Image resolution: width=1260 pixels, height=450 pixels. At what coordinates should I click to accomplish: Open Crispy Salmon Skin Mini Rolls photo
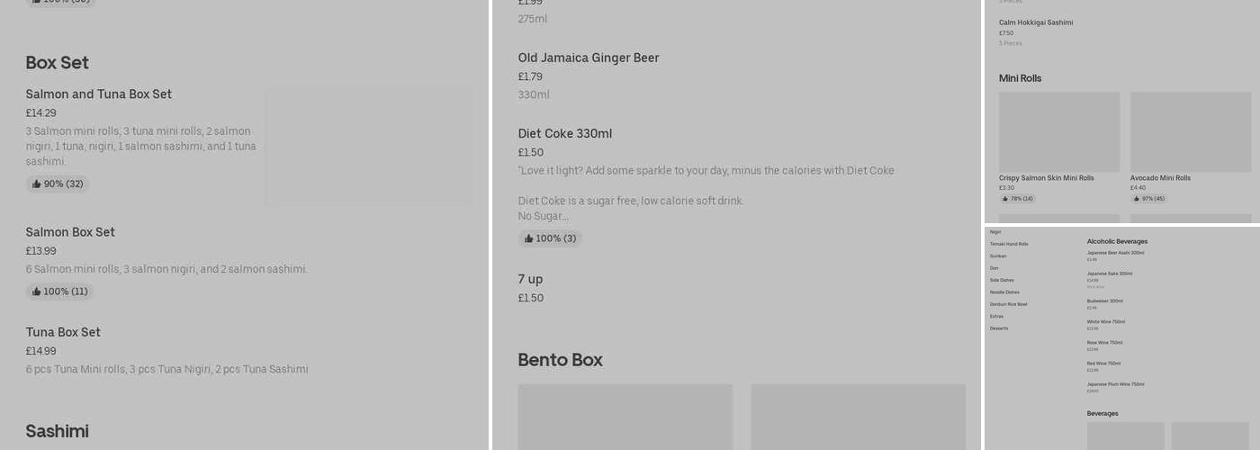pyautogui.click(x=1059, y=131)
